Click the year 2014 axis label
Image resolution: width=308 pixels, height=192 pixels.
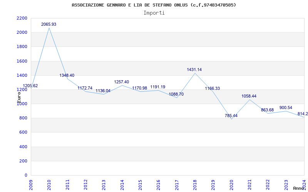[x=122, y=185]
